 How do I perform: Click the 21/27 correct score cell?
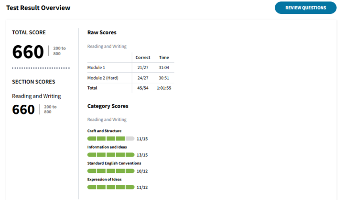143,68
